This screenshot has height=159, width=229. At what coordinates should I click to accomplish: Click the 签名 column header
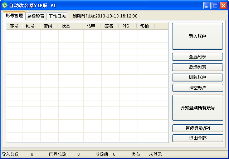(110, 26)
